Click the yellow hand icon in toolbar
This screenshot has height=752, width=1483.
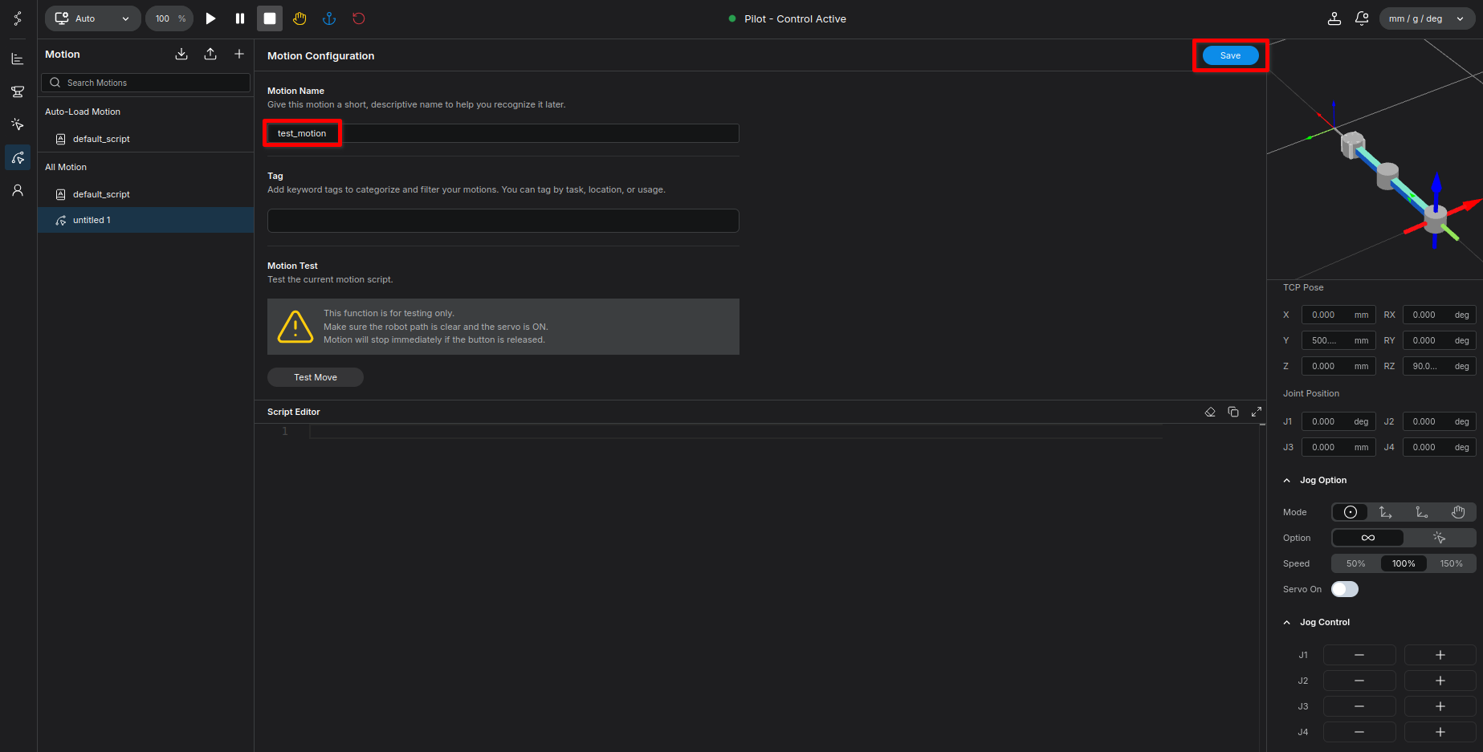(x=299, y=18)
